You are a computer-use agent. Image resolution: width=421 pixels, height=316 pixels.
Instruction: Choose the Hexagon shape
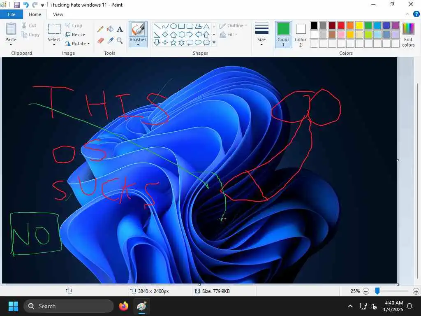(x=181, y=35)
